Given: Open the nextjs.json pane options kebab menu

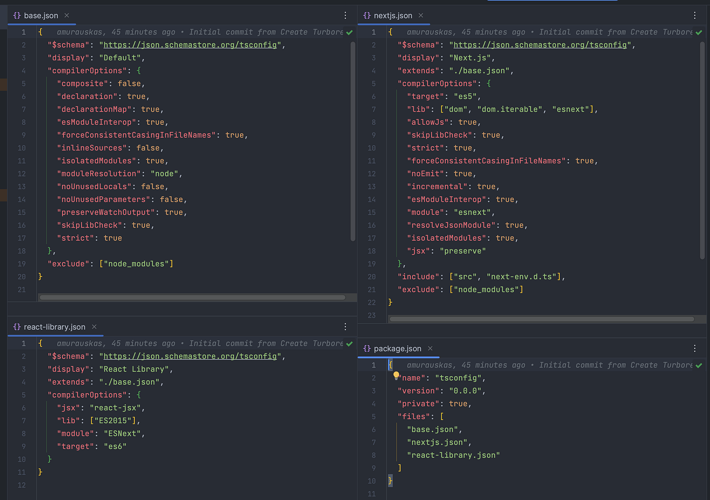Looking at the screenshot, I should 695,16.
